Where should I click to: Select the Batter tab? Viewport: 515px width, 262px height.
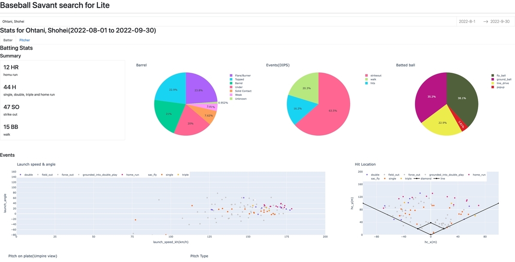8,40
